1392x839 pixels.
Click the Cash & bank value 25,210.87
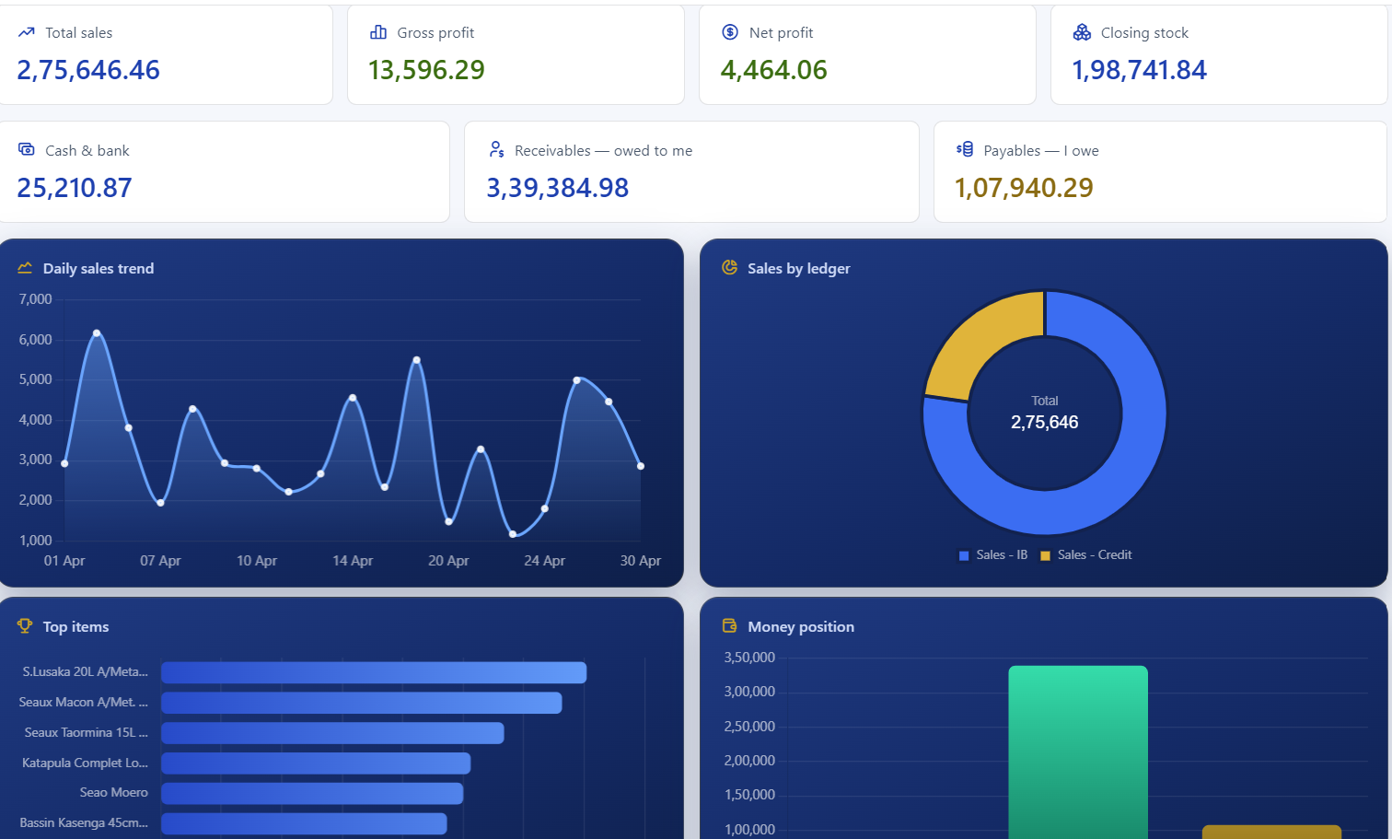[75, 188]
